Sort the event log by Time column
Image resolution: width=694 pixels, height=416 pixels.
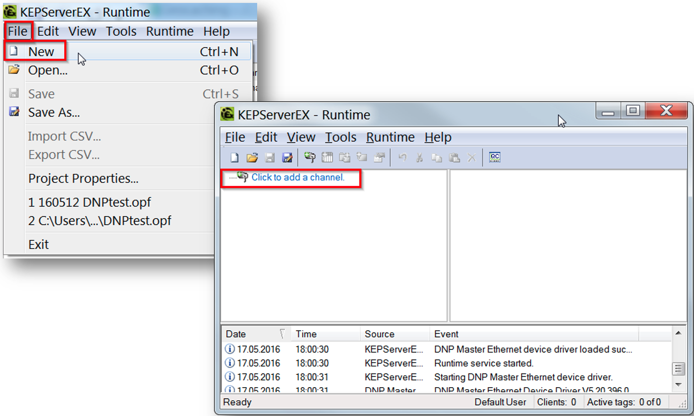tap(326, 334)
